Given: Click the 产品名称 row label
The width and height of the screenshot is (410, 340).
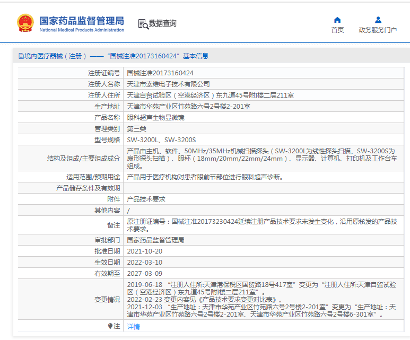Looking at the screenshot, I should point(107,117).
